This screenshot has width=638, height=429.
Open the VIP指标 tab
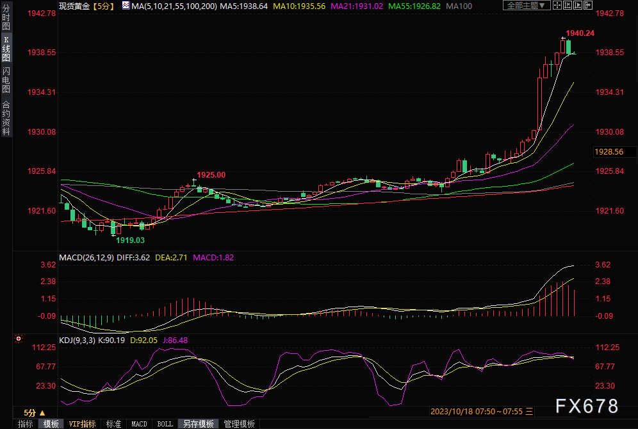(x=82, y=424)
